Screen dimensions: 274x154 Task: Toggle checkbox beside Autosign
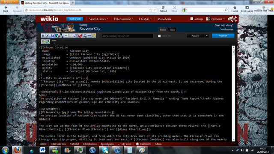(191, 19)
